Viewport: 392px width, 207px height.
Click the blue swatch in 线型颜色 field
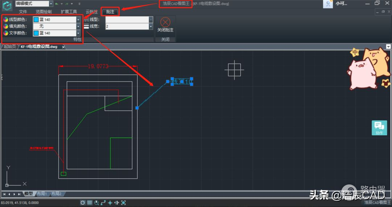click(36, 20)
